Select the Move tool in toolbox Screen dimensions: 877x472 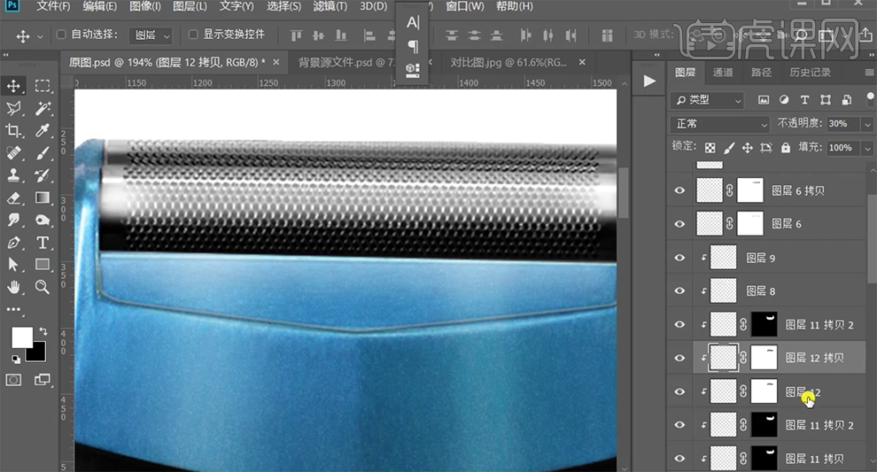pyautogui.click(x=13, y=86)
